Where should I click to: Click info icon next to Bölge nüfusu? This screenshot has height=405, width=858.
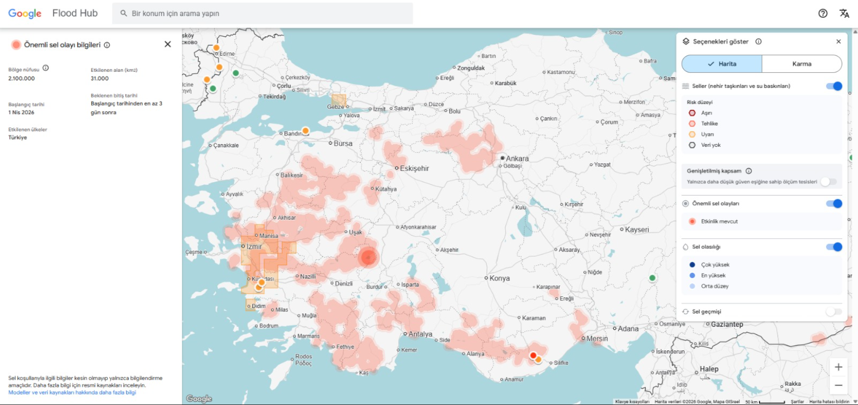[45, 68]
